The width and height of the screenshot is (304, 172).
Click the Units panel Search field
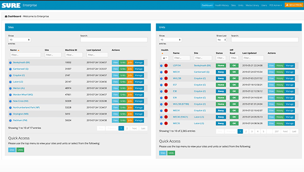(265, 40)
